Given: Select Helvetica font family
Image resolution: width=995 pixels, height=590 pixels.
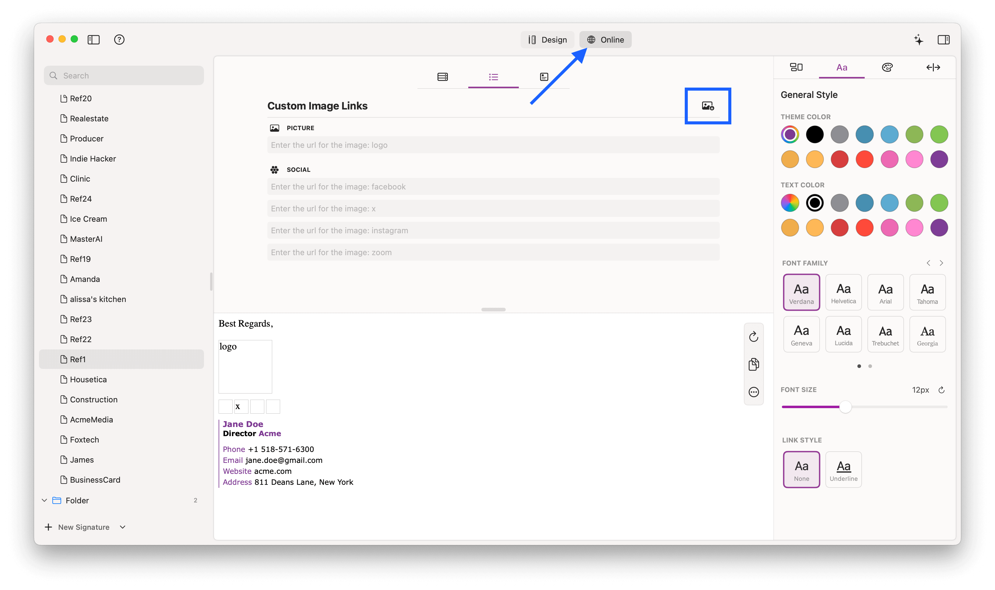Looking at the screenshot, I should (843, 292).
